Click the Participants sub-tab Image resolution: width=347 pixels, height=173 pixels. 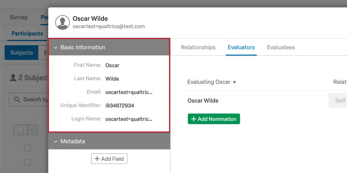tap(27, 33)
